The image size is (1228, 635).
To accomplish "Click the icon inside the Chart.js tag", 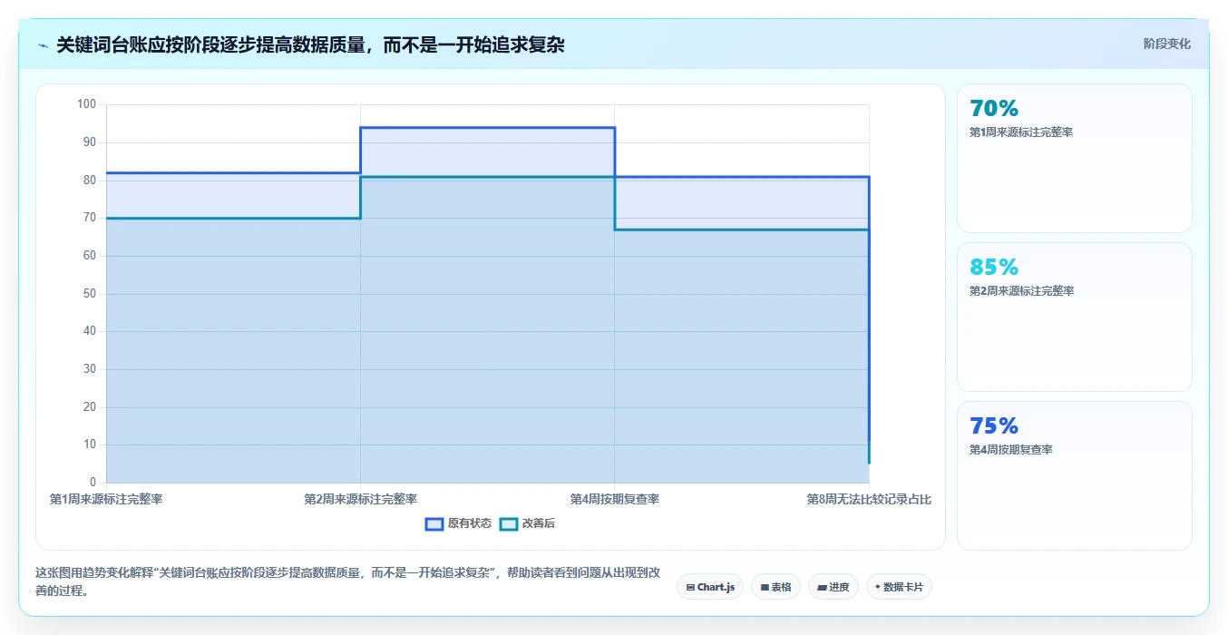I will [690, 587].
